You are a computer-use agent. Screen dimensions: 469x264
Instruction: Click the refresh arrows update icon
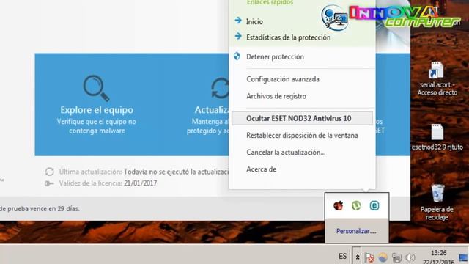coord(220,88)
